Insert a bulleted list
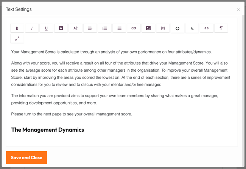This screenshot has width=246, height=169. pyautogui.click(x=119, y=28)
